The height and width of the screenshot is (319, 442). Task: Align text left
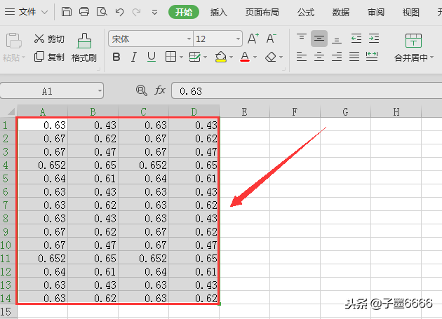point(302,57)
